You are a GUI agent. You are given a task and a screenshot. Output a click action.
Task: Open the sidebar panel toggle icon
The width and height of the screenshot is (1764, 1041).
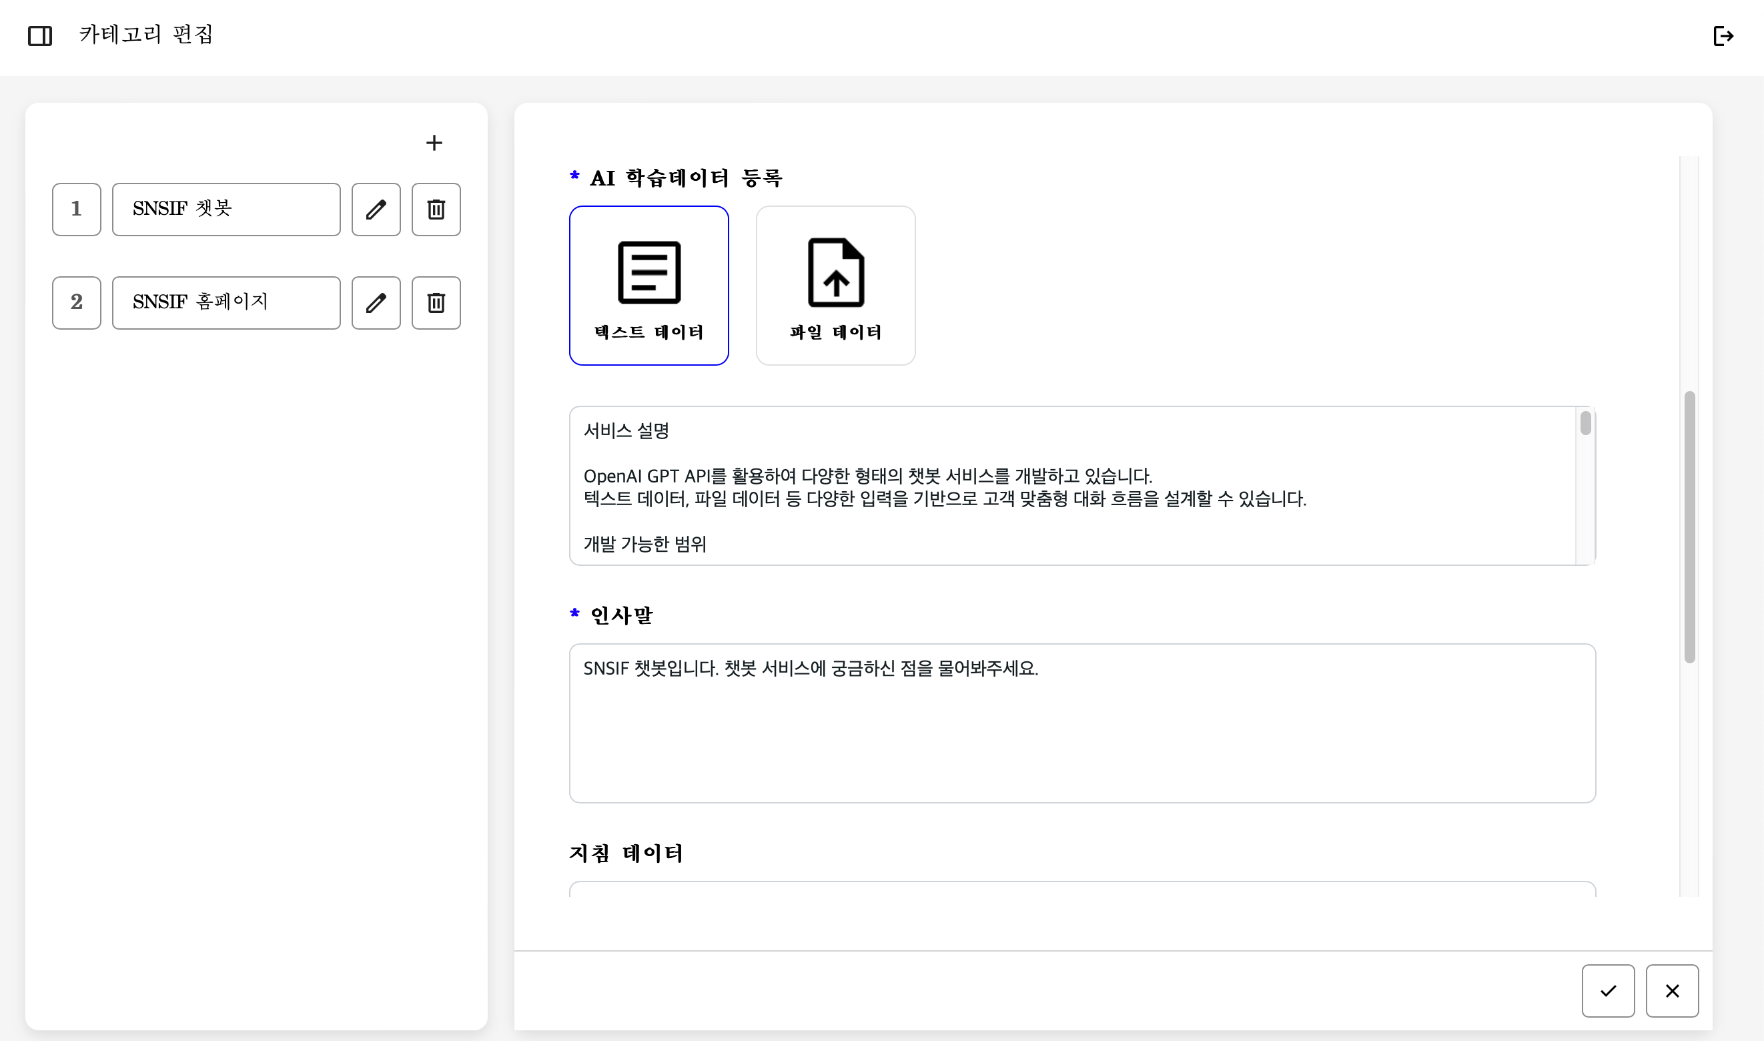tap(40, 36)
